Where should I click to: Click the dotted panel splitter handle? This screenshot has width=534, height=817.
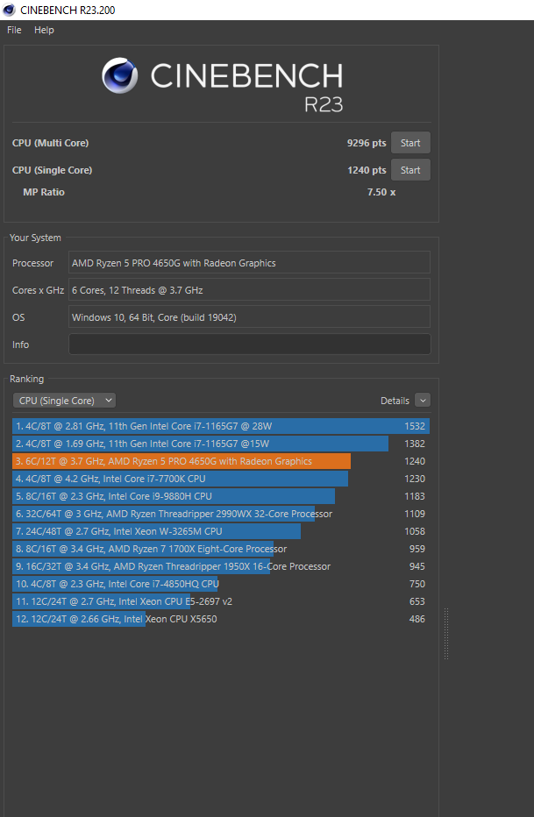(x=446, y=634)
